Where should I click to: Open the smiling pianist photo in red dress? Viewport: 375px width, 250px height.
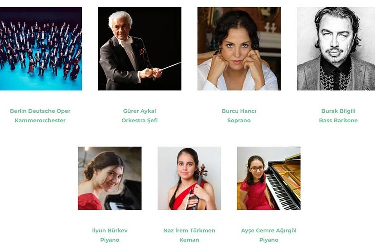point(110,178)
